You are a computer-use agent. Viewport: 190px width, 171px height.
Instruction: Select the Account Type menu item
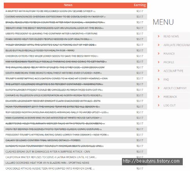pos(173,71)
